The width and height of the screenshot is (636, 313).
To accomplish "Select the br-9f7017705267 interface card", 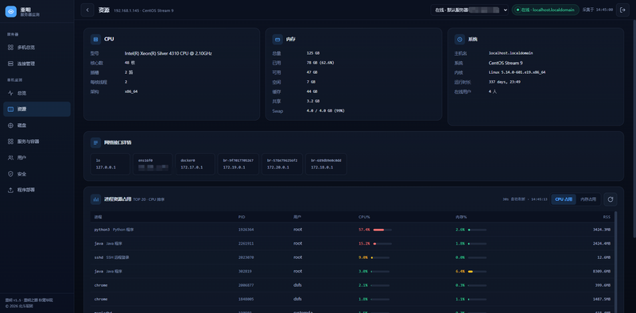I will pos(238,164).
